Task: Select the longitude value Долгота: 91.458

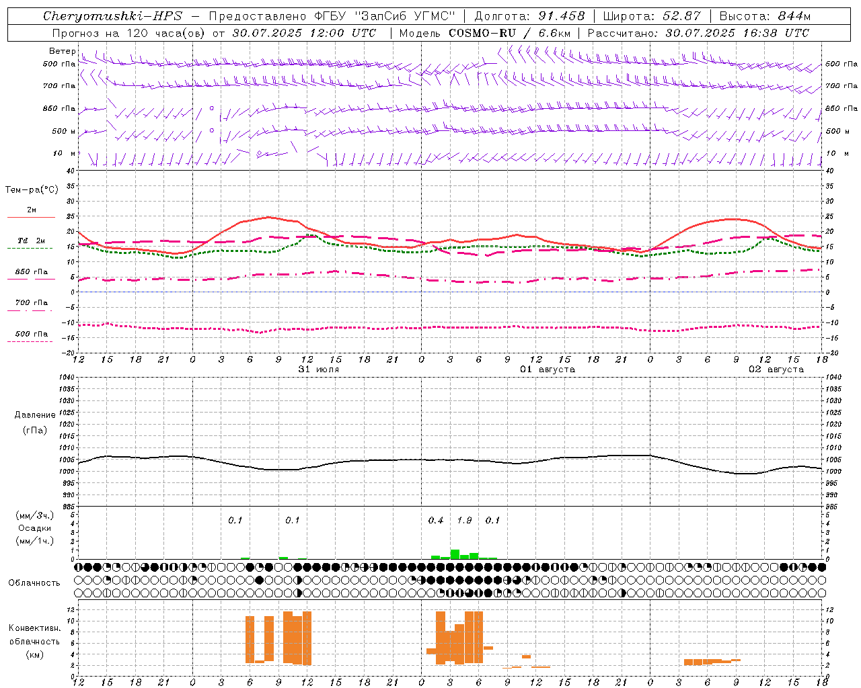Action: pyautogui.click(x=530, y=16)
